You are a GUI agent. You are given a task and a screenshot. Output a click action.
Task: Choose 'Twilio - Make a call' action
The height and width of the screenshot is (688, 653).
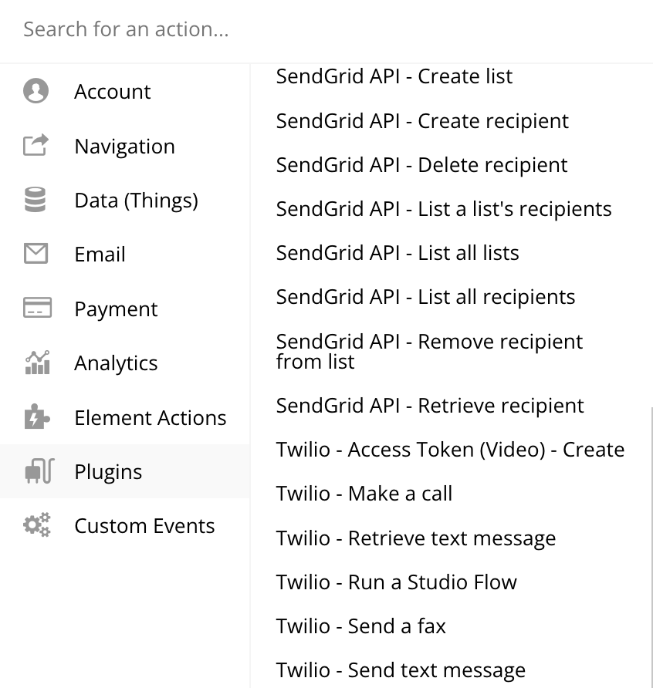[364, 494]
